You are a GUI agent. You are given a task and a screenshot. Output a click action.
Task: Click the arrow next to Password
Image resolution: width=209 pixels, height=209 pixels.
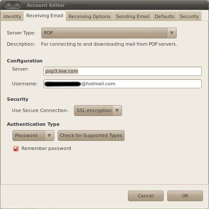(49, 135)
